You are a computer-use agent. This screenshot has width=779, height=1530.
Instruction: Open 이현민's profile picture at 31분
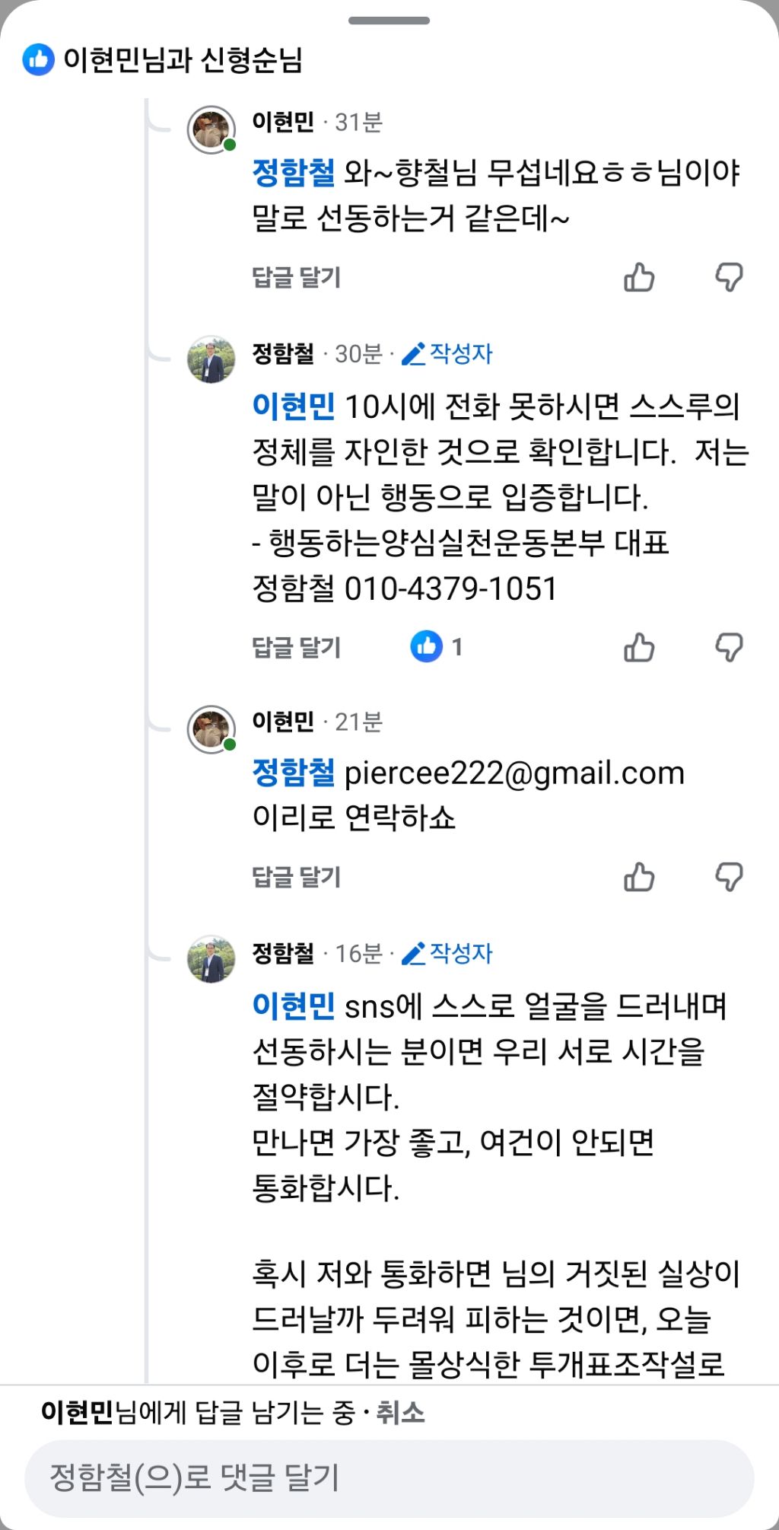pyautogui.click(x=211, y=130)
